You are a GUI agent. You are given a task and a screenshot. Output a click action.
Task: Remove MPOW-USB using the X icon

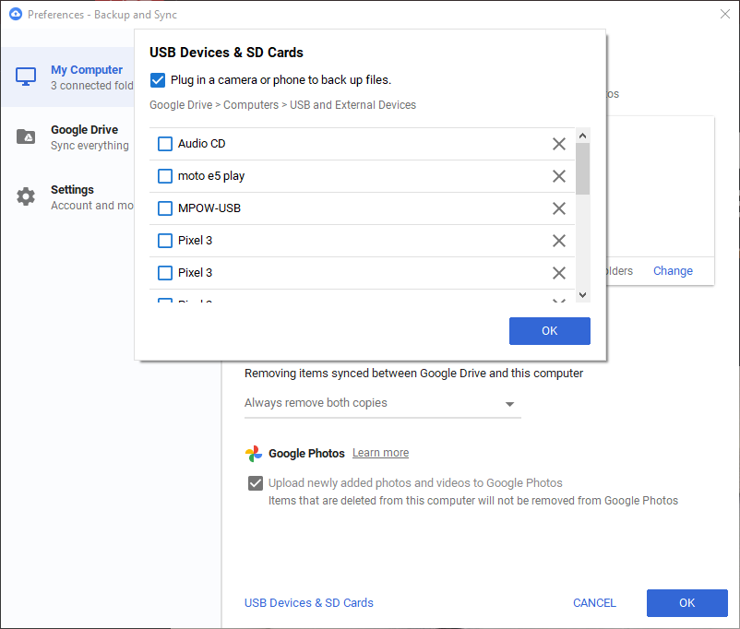[558, 208]
